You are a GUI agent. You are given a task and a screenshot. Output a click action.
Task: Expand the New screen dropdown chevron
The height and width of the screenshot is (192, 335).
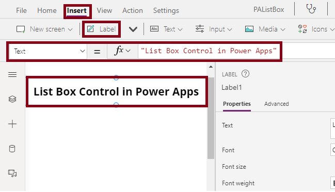[x=70, y=29]
